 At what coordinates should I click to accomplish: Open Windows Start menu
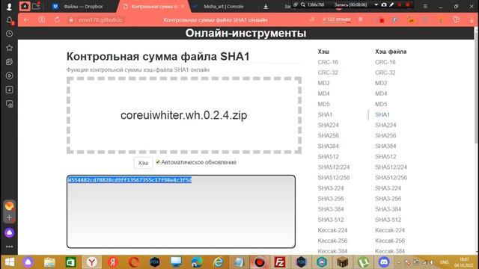coord(10,262)
